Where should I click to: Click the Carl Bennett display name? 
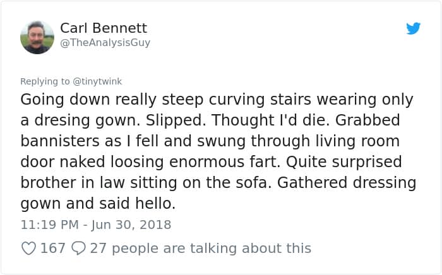pos(104,28)
